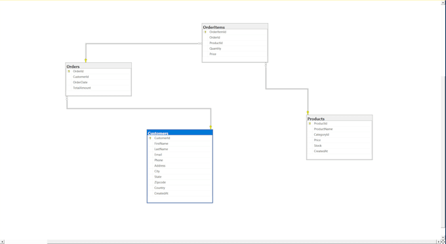Image resolution: width=446 pixels, height=244 pixels.
Task: Select CreatedAt column in Customers table
Action: tap(180, 193)
